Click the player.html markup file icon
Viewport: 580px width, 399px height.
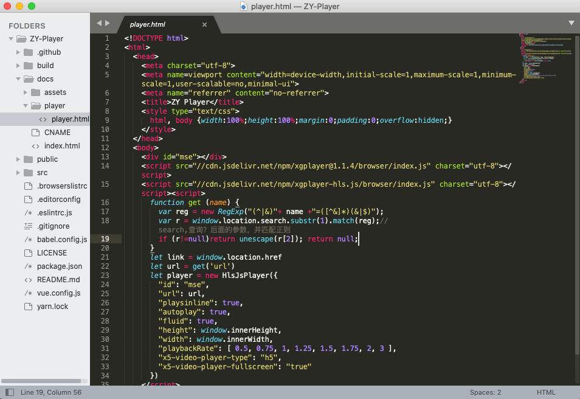coord(43,119)
